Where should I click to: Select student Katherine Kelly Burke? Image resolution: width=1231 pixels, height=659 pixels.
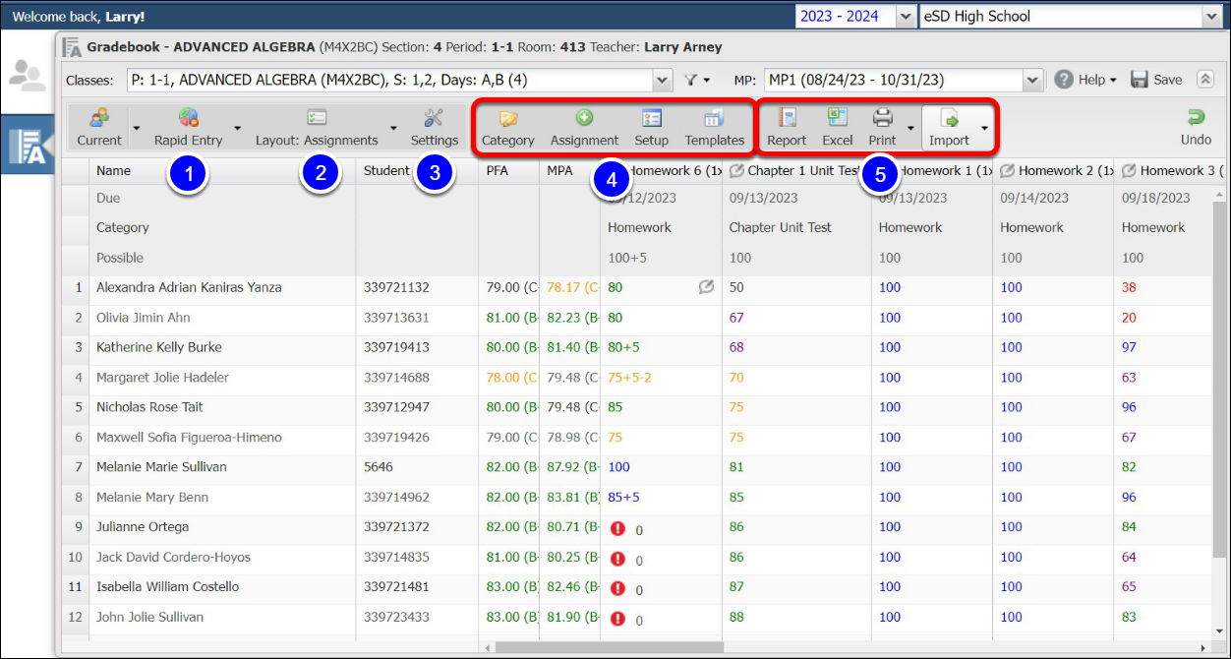159,347
